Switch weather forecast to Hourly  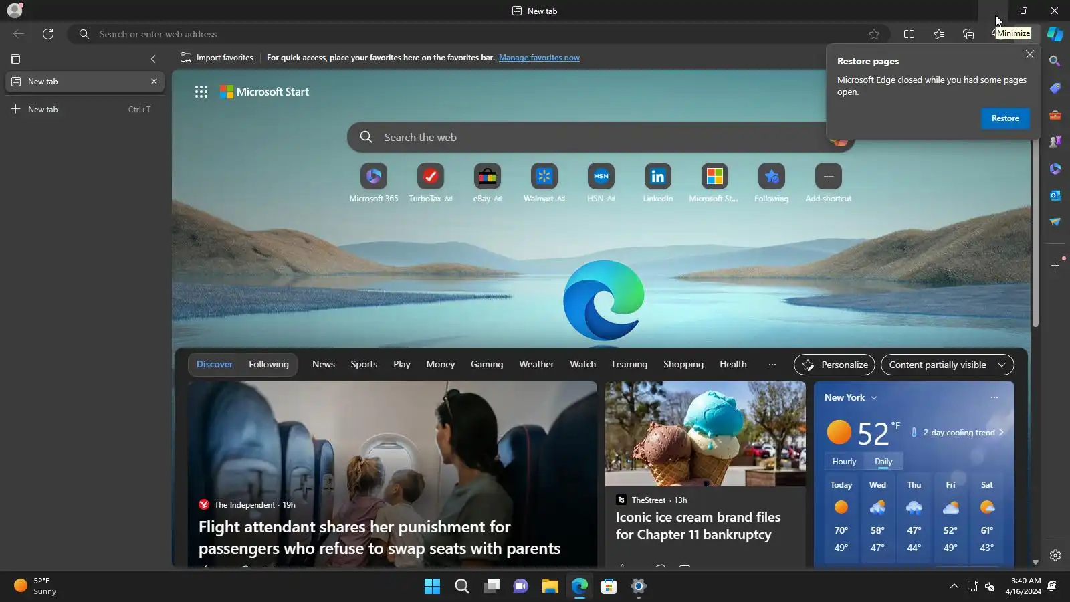click(844, 462)
